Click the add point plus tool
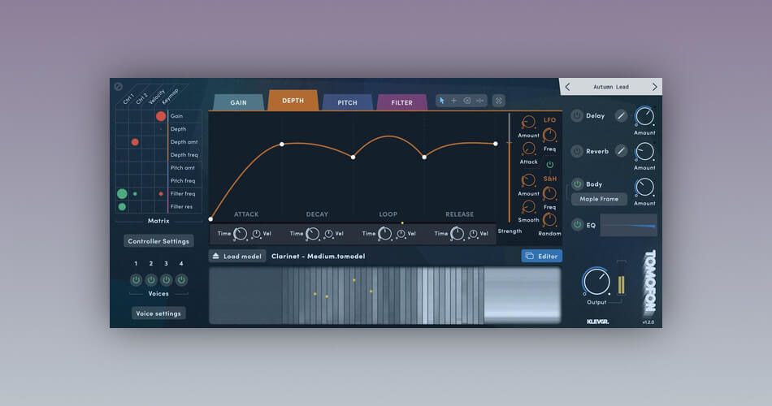This screenshot has width=772, height=406. [454, 101]
